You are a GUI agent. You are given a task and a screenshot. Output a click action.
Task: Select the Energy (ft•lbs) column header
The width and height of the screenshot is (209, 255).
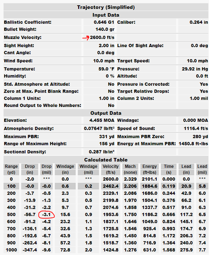150,169
